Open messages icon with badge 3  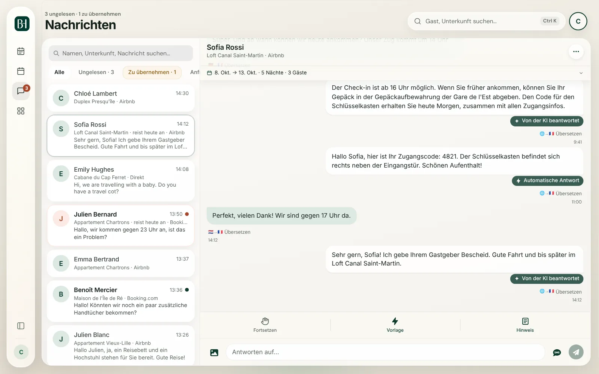(x=21, y=91)
